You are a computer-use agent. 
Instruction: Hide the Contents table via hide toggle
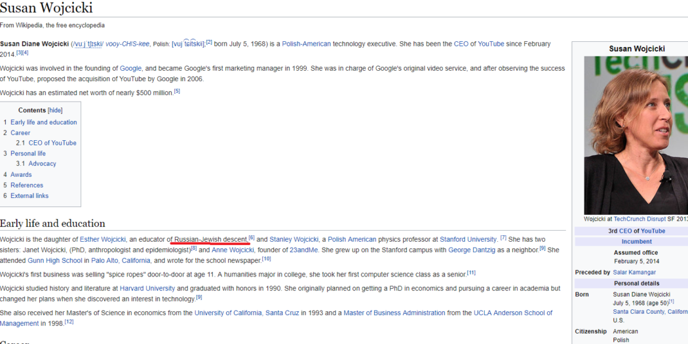pyautogui.click(x=55, y=110)
